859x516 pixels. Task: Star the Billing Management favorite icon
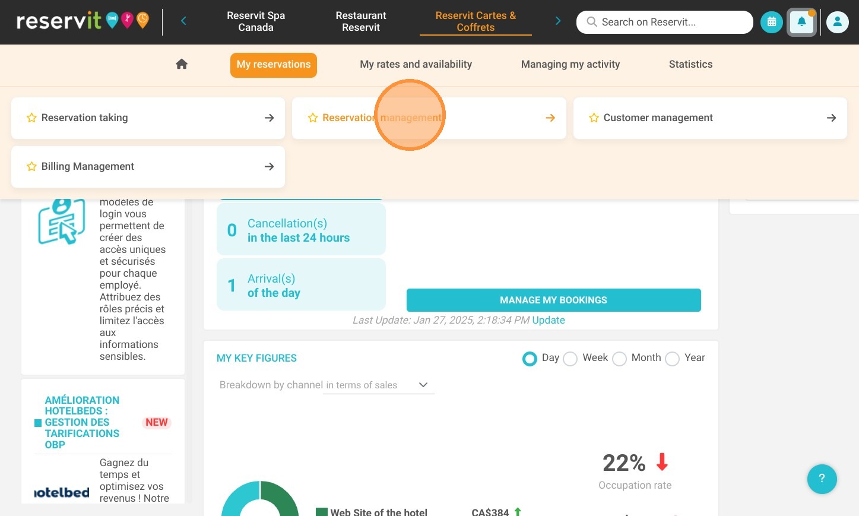(31, 167)
